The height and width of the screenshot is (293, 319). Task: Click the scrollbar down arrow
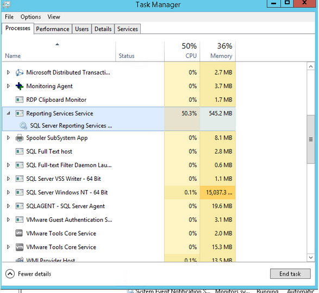point(311,258)
